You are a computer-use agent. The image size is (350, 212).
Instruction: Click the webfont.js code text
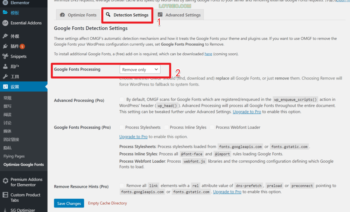[194, 161]
